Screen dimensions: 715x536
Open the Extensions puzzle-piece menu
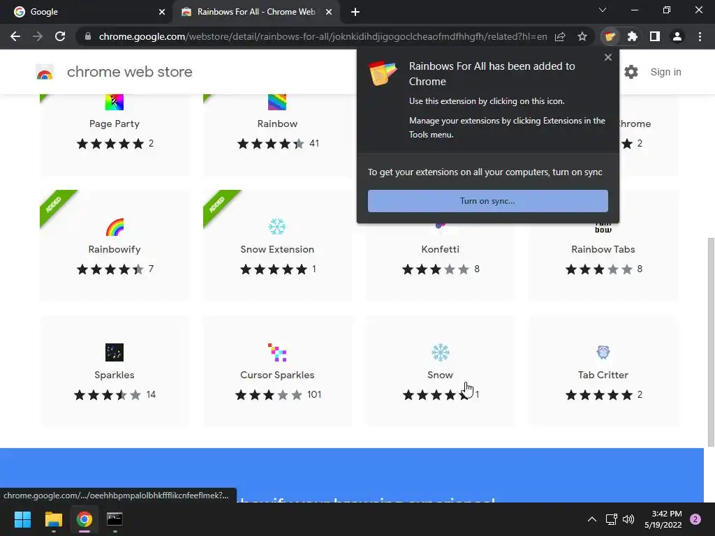click(x=632, y=36)
